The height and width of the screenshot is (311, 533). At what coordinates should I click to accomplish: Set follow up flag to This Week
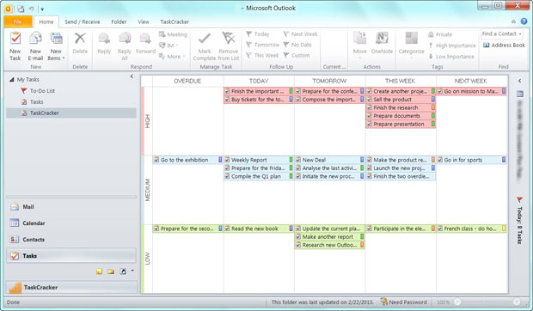[x=262, y=55]
